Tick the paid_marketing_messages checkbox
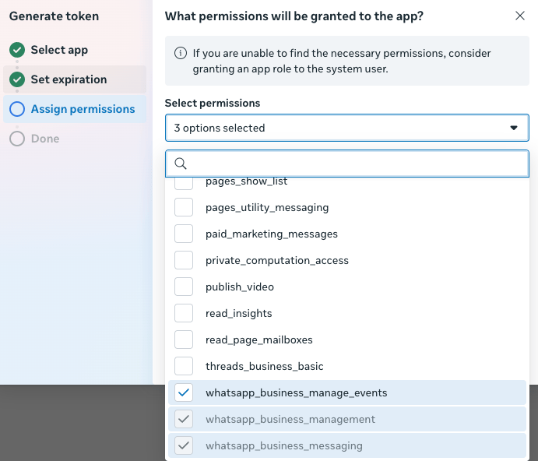 pyautogui.click(x=184, y=234)
